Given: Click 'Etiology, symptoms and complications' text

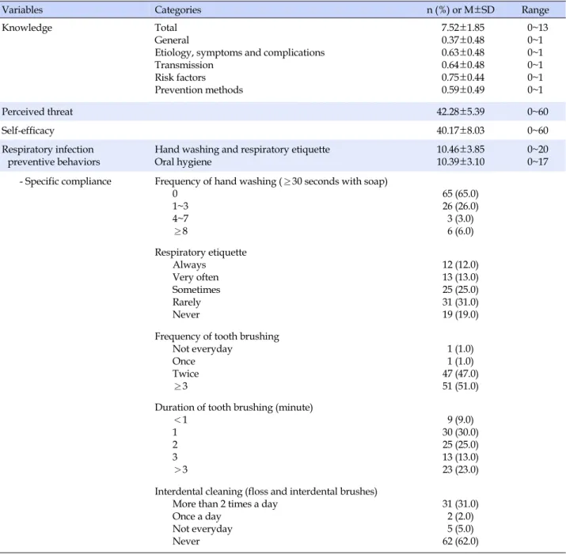Looking at the screenshot, I should [x=240, y=53].
